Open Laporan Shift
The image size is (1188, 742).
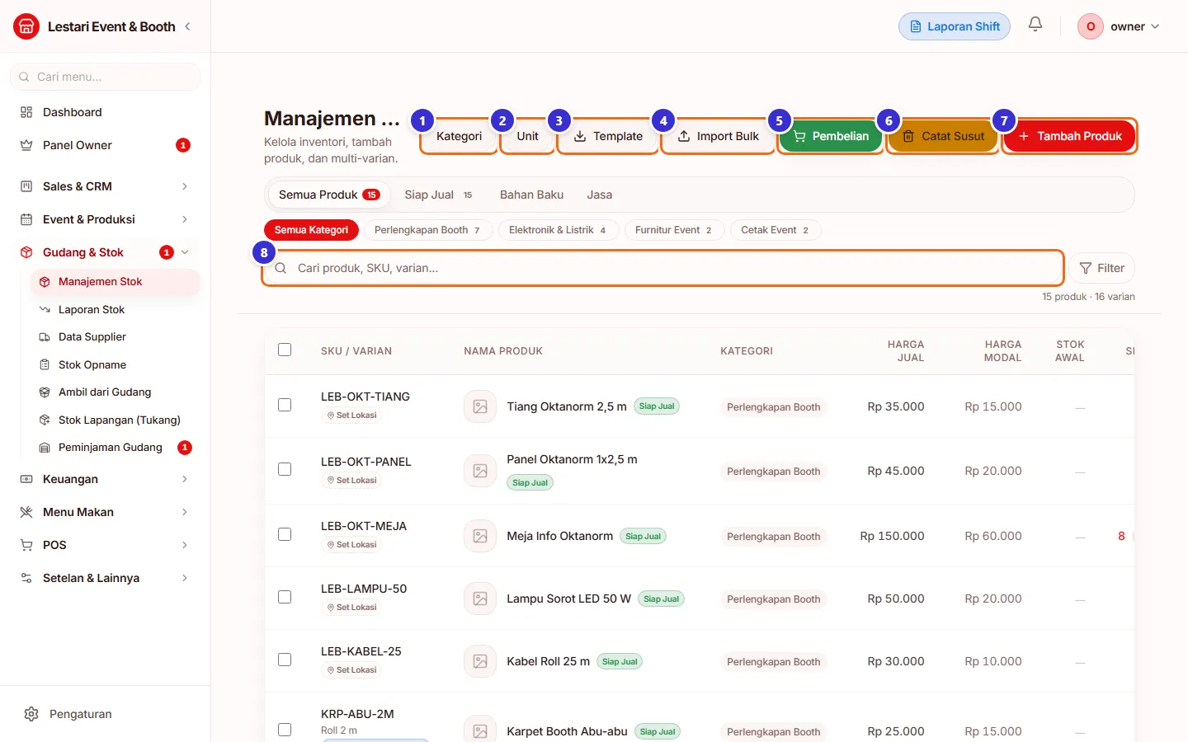pyautogui.click(x=955, y=26)
